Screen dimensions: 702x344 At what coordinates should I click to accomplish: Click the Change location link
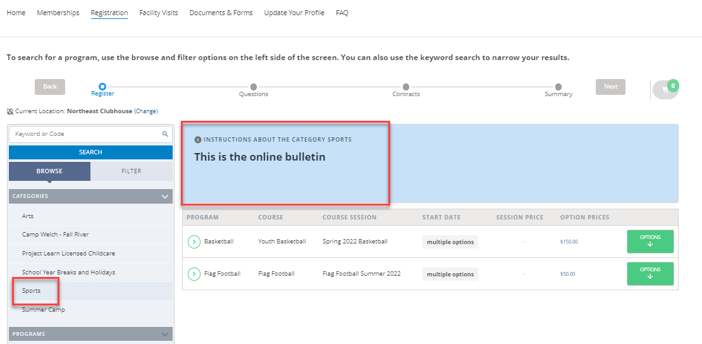pyautogui.click(x=145, y=111)
